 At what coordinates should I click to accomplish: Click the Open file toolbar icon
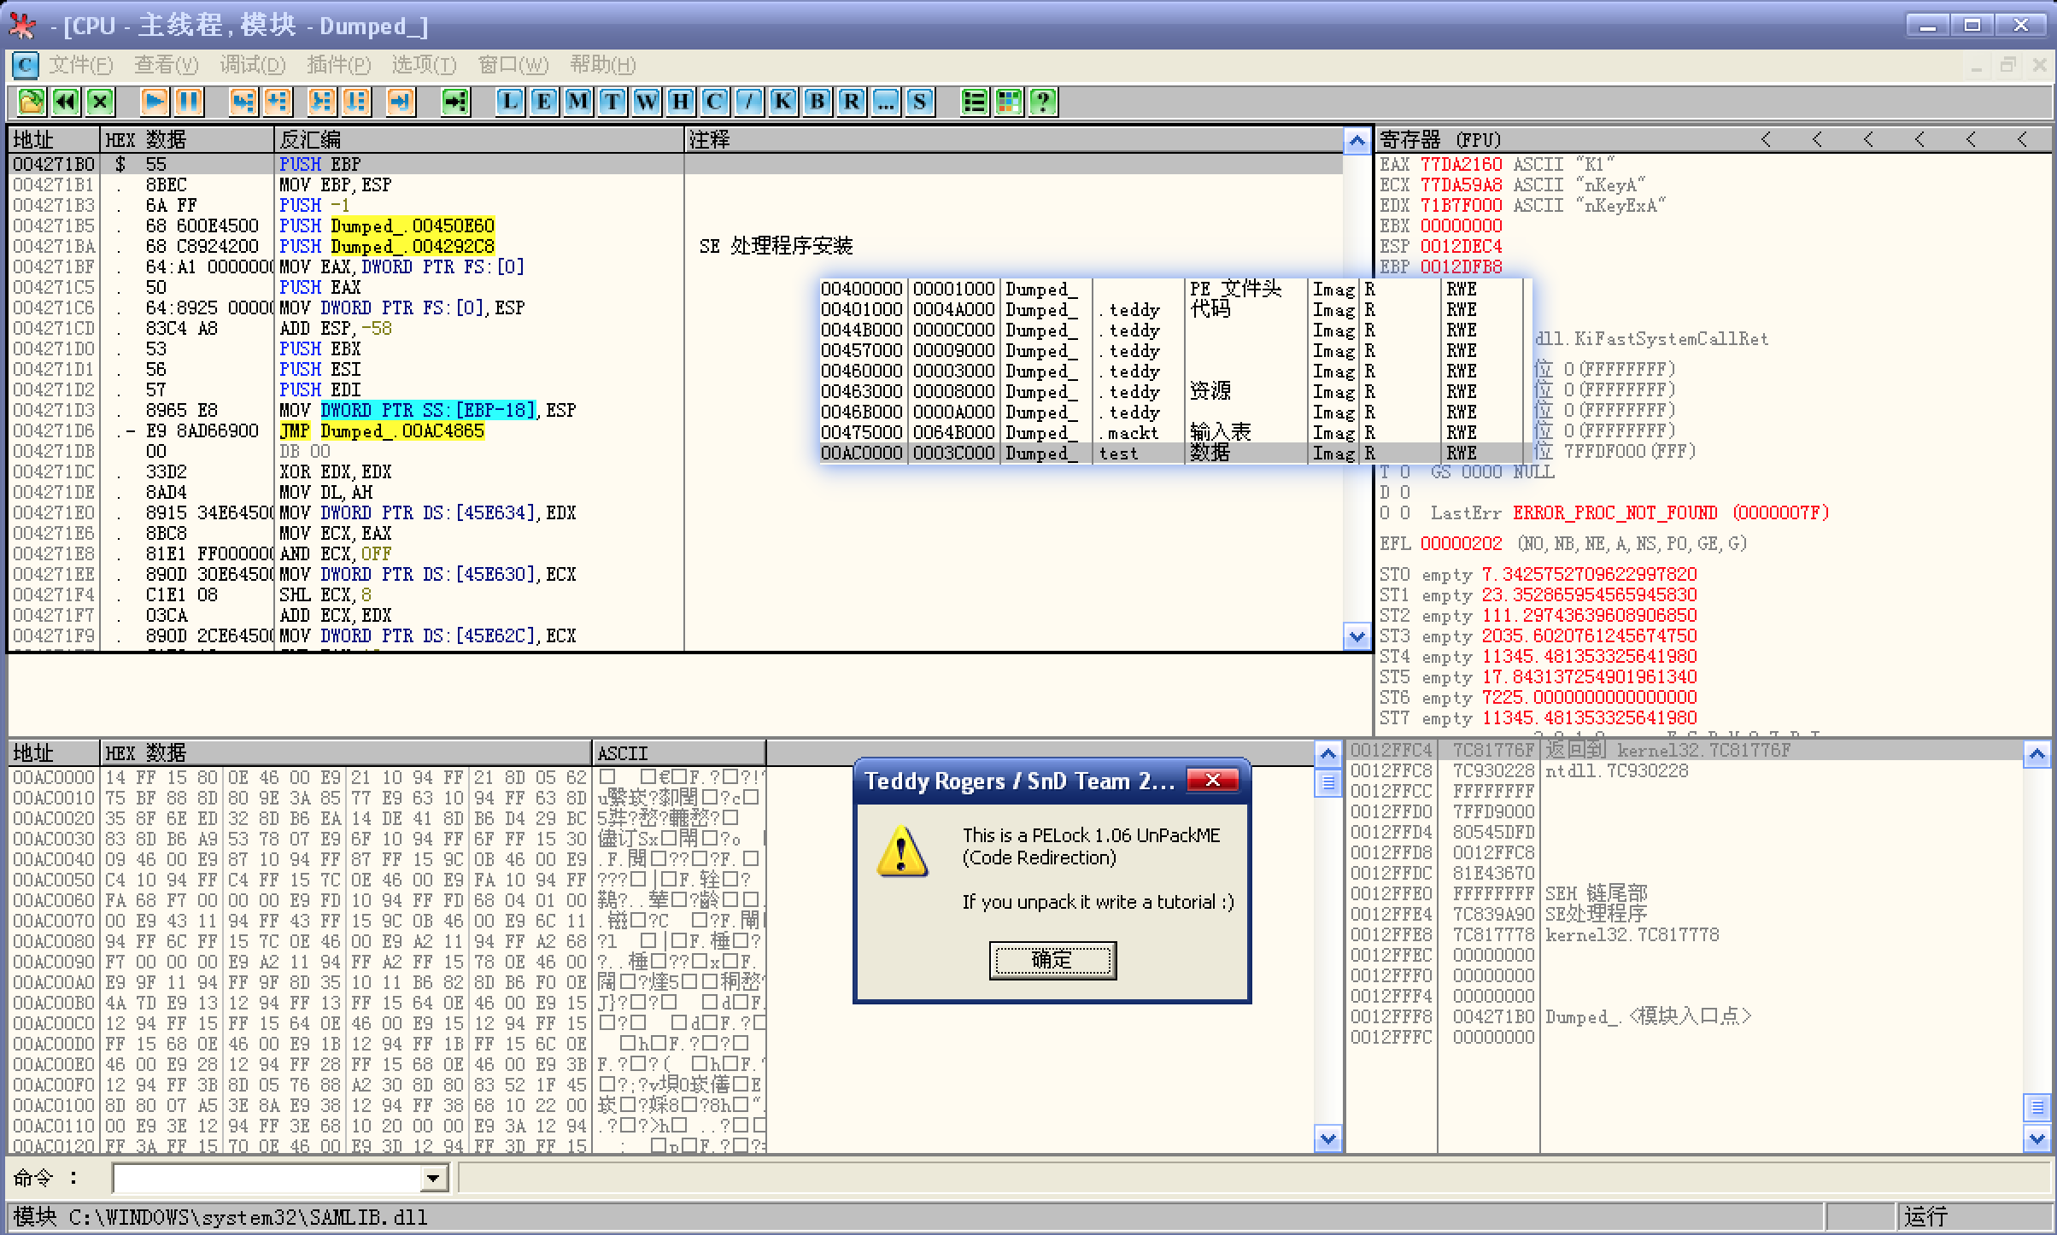(32, 102)
